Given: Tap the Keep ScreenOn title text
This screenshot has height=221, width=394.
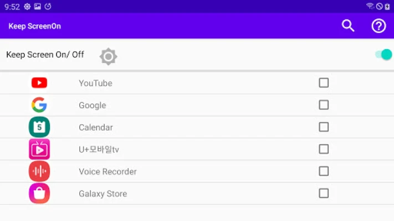Looking at the screenshot, I should [x=35, y=26].
